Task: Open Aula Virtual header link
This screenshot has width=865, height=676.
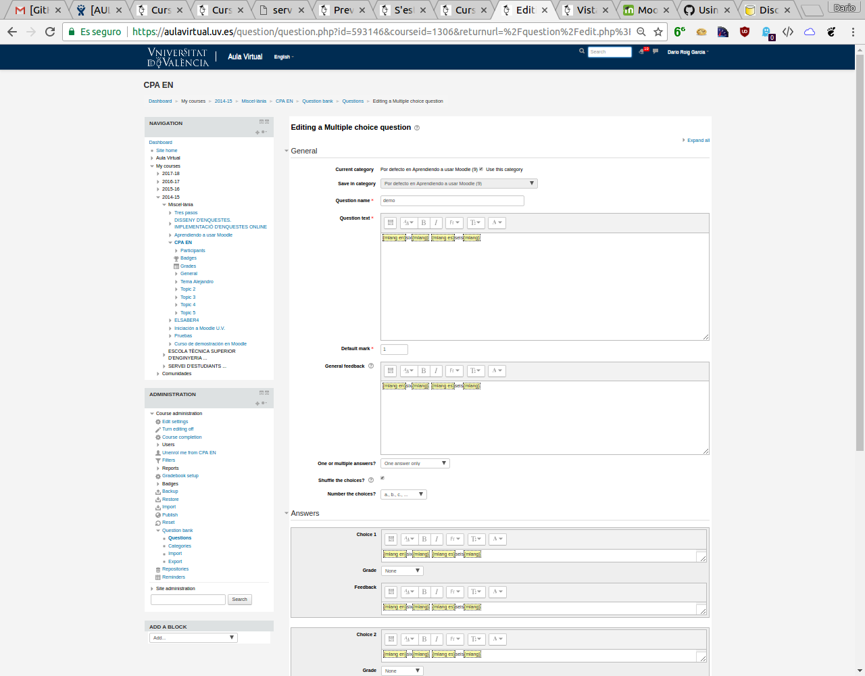Action: point(245,57)
